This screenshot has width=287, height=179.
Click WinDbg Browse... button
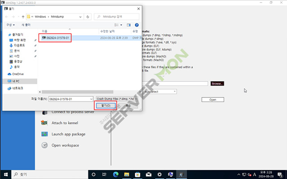(x=217, y=84)
